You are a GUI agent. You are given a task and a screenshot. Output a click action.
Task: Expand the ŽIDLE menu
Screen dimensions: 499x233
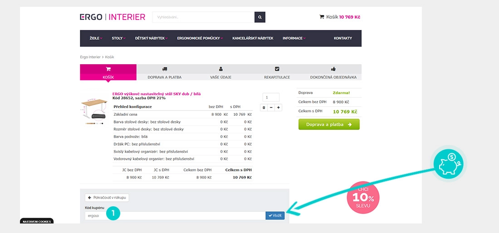(96, 38)
